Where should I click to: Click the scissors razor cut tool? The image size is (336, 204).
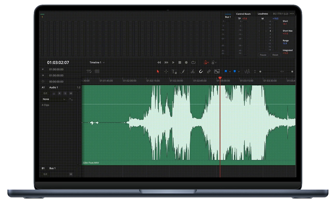point(193,71)
